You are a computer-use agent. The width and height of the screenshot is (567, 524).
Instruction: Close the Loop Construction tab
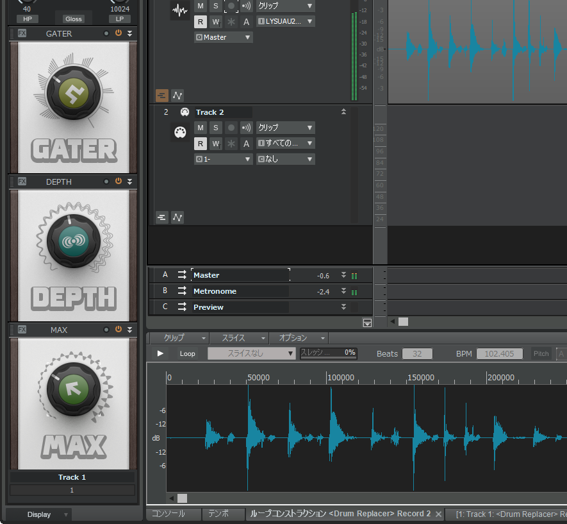click(x=438, y=514)
